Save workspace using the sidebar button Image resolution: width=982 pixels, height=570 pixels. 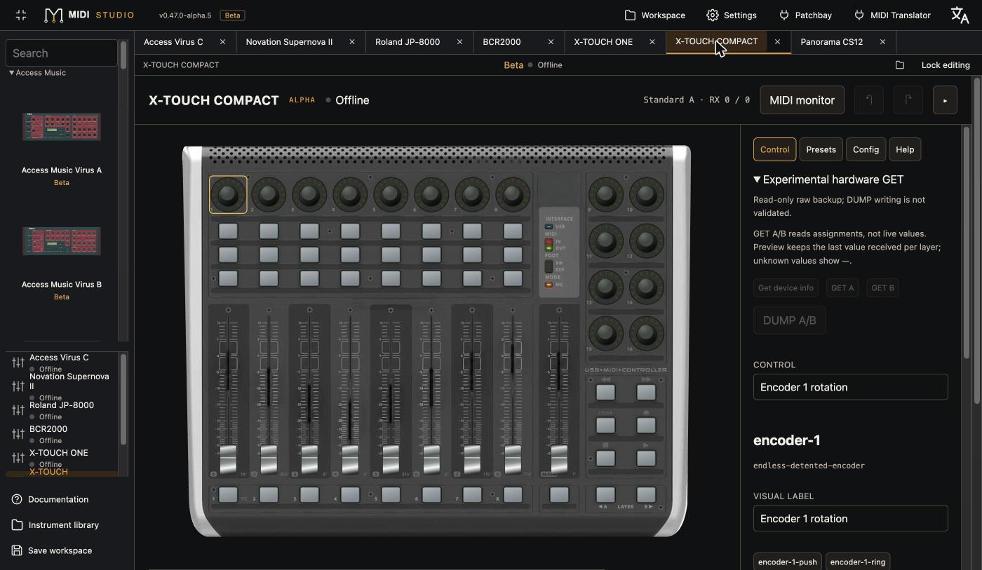coord(52,550)
